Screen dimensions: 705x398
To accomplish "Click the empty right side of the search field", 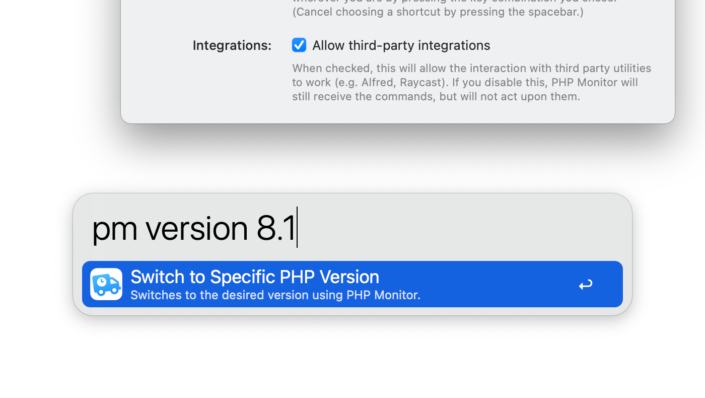I will pyautogui.click(x=458, y=228).
